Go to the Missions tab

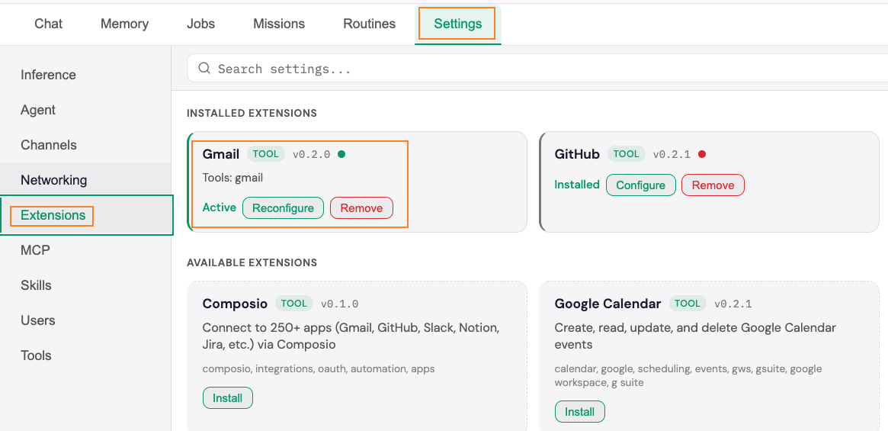(x=279, y=24)
